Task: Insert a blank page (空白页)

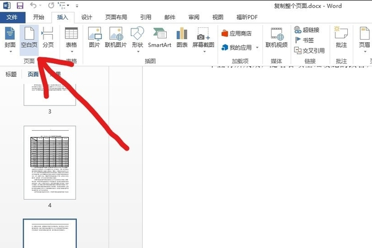Action: [28, 38]
